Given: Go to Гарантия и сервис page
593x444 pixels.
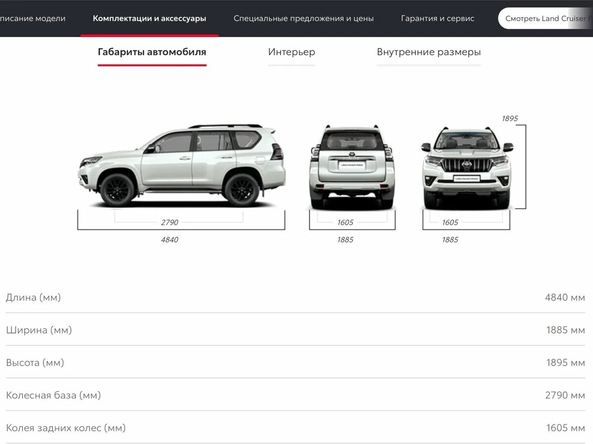Looking at the screenshot, I should coord(437,18).
